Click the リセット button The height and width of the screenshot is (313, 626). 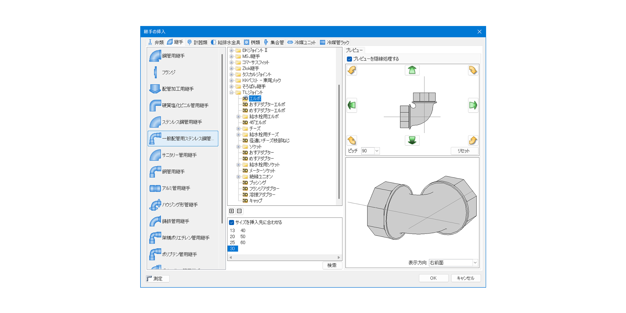(464, 151)
